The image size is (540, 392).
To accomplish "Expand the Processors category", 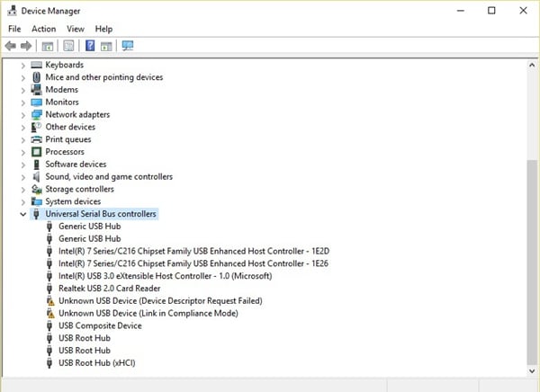I will click(x=23, y=152).
